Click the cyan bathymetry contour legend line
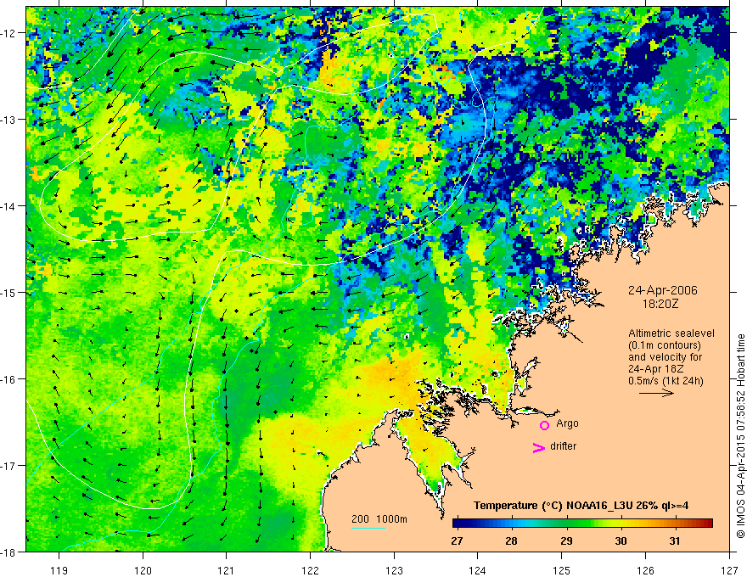The image size is (747, 577). (x=368, y=528)
